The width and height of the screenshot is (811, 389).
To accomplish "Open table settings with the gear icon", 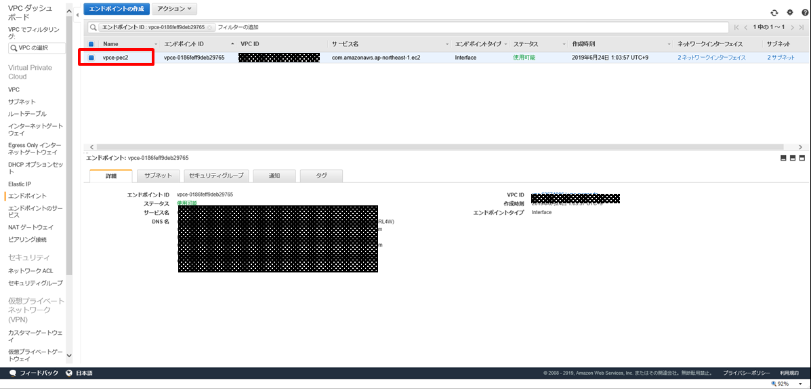I will pos(789,13).
